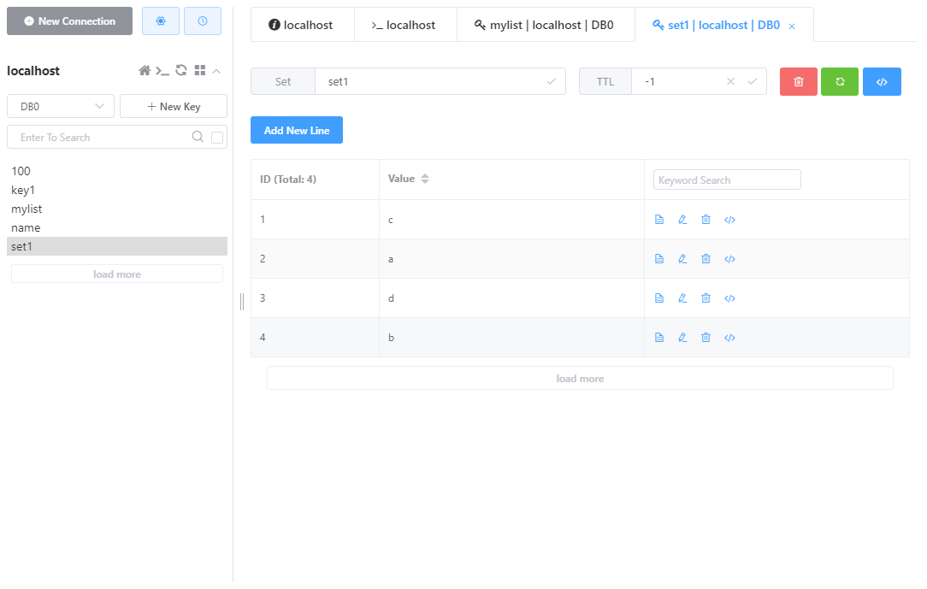
Task: Refresh key with green button
Action: click(x=840, y=81)
